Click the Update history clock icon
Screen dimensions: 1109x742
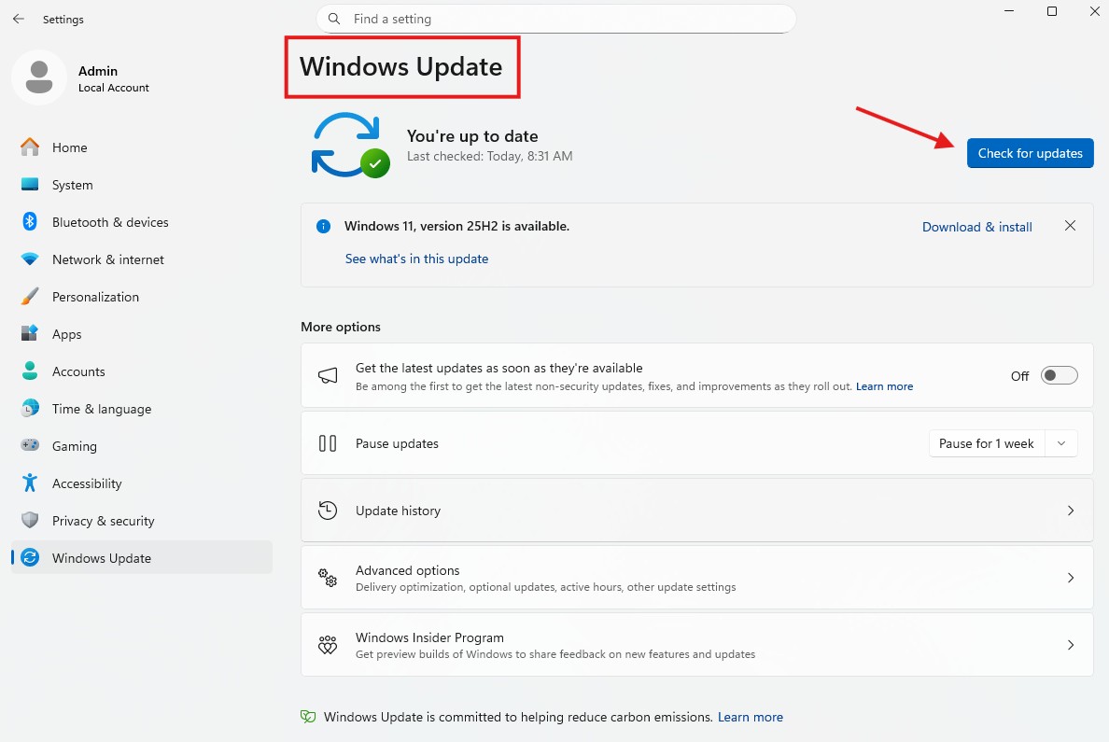tap(328, 511)
